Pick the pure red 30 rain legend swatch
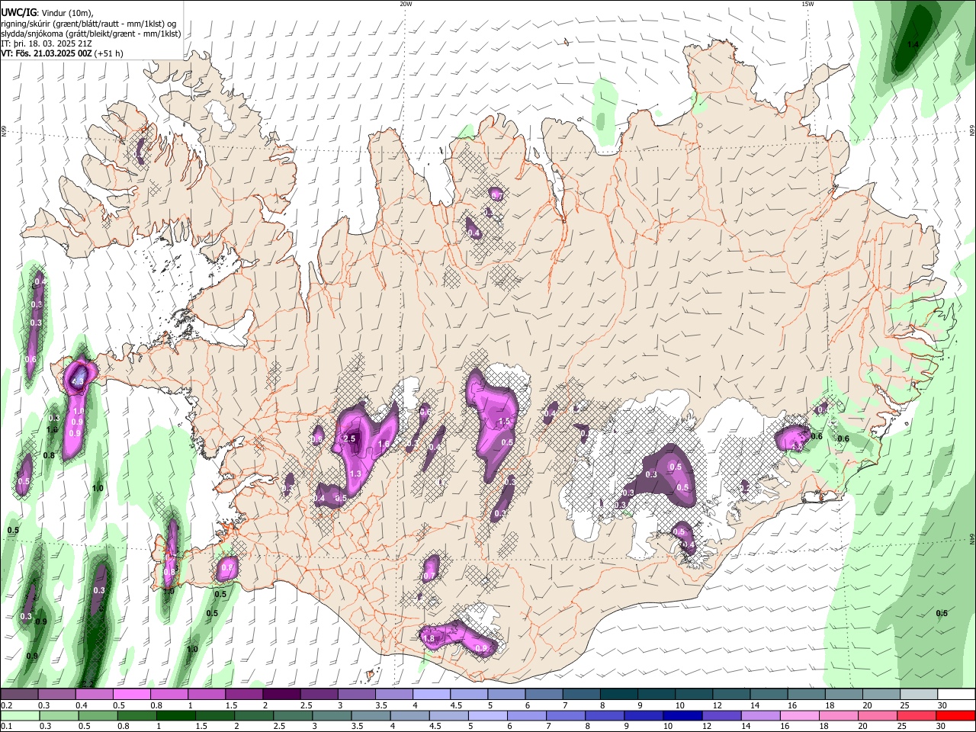Screen dimensions: 976x732 955,716
